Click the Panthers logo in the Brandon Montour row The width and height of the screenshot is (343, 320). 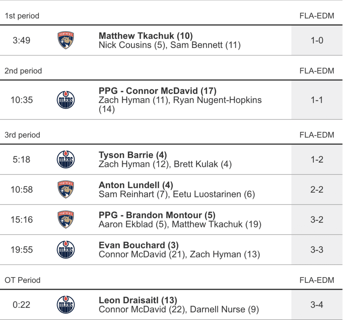66,220
